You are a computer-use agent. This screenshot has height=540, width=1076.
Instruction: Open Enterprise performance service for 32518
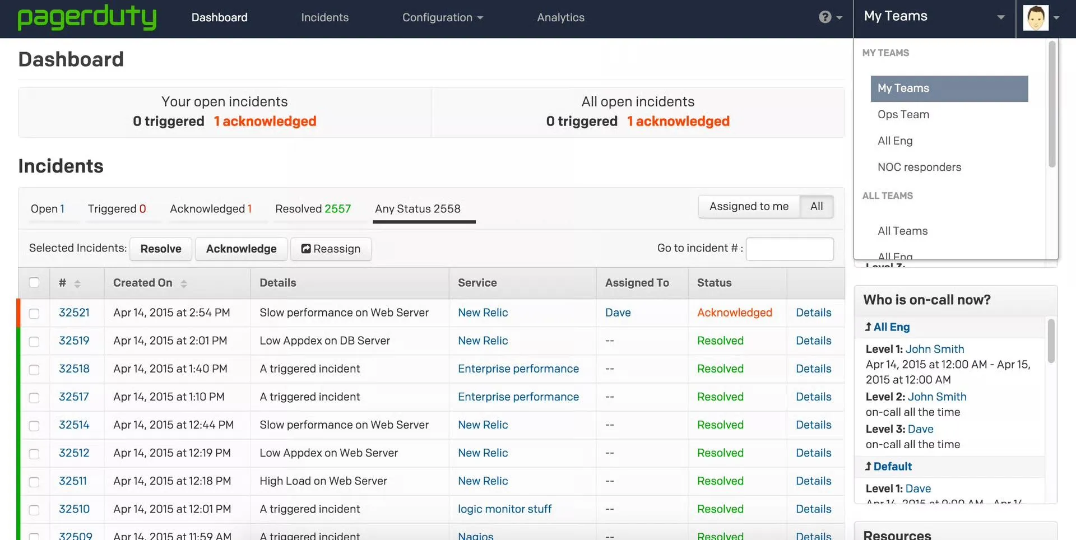(518, 369)
